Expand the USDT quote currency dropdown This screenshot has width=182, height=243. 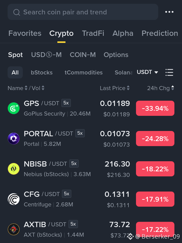(x=147, y=72)
